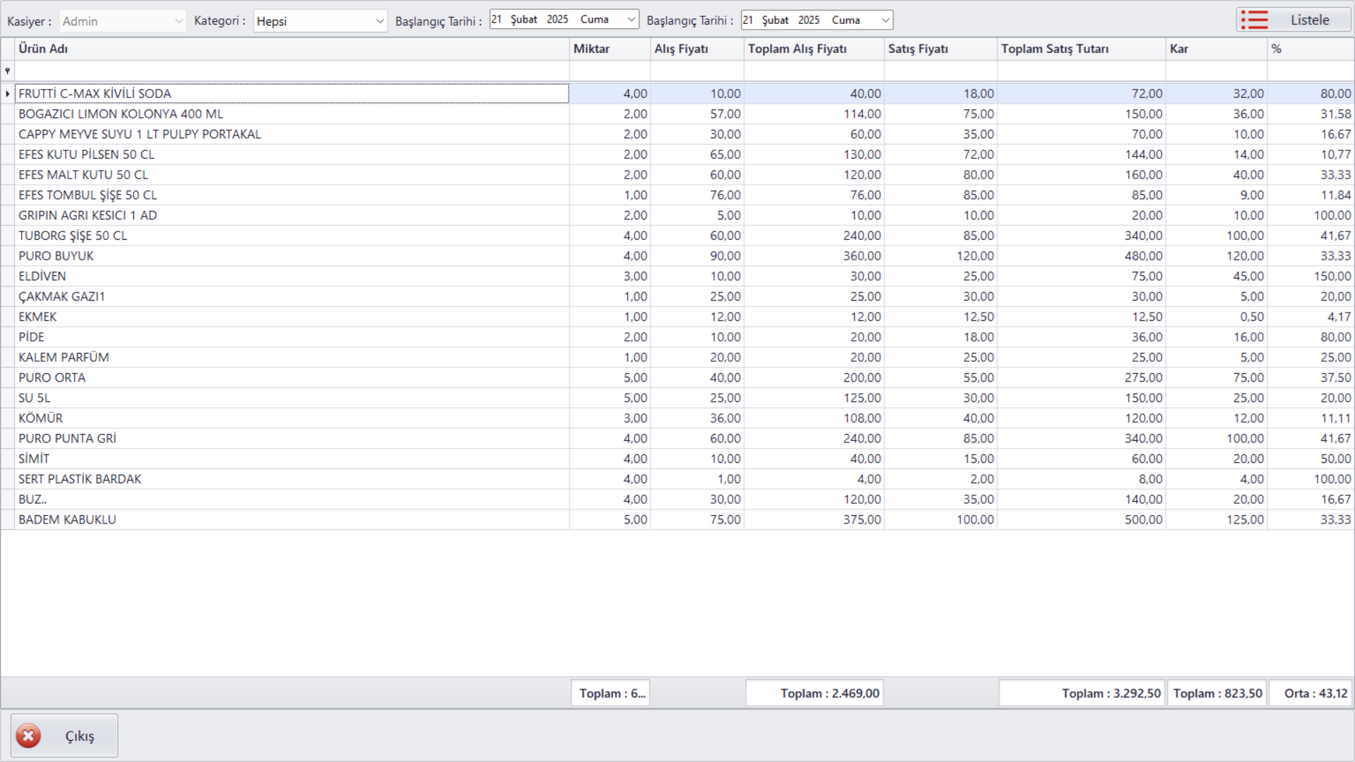Select row KALEM PARFÜM
Screen dimensions: 1355x762
[x=677, y=358]
